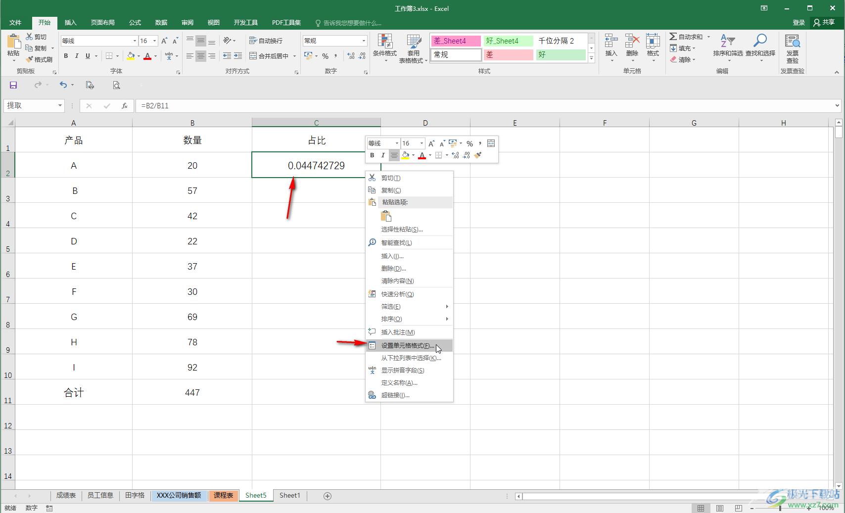
Task: Choose 复制 in context menu
Action: [x=409, y=190]
